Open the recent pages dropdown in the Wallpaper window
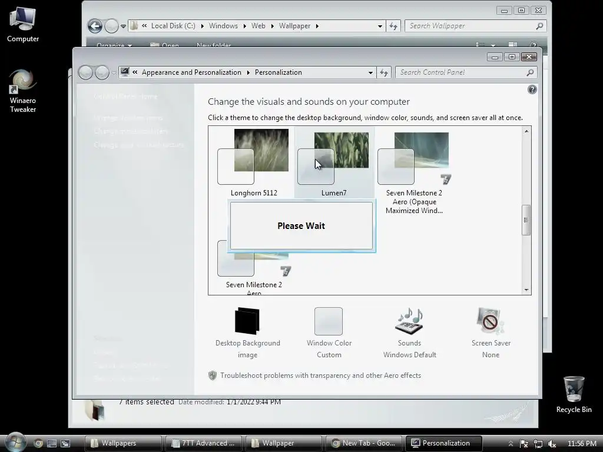The height and width of the screenshot is (452, 603). 123,26
